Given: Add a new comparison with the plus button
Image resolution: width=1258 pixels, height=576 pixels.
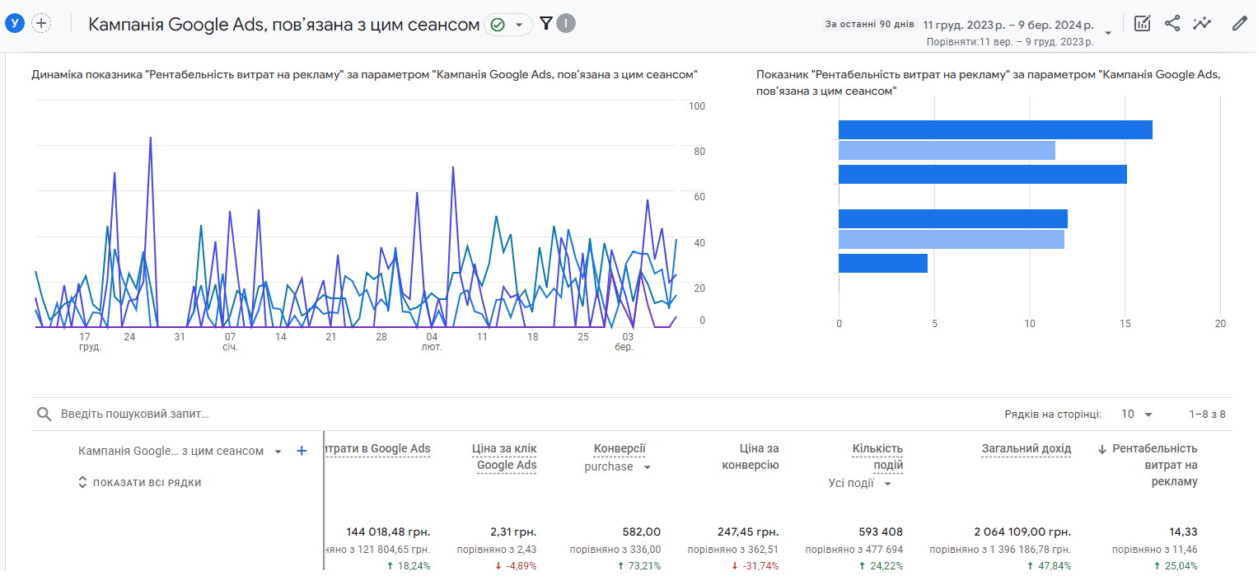Looking at the screenshot, I should point(41,24).
